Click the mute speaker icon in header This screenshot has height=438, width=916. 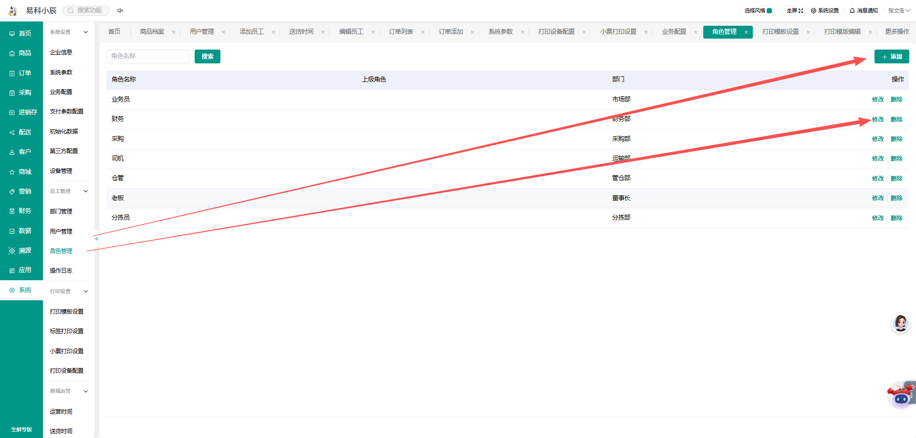(x=120, y=10)
